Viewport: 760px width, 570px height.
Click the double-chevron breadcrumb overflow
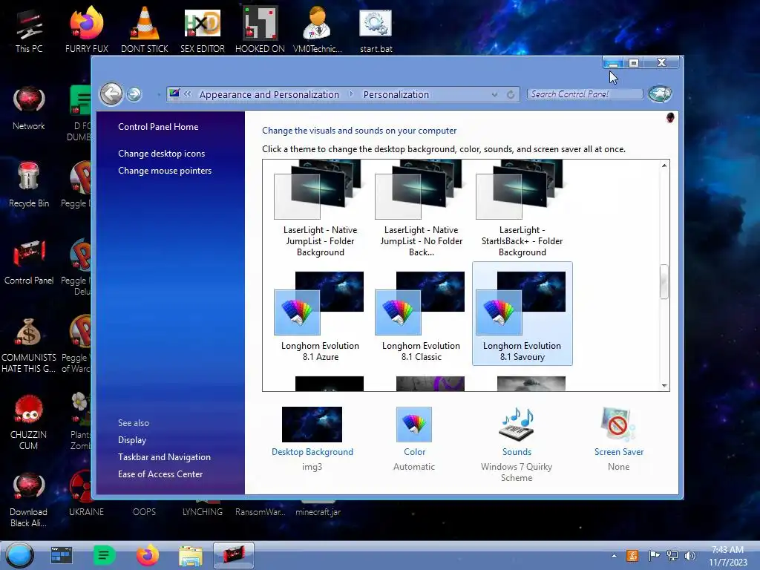tap(187, 94)
